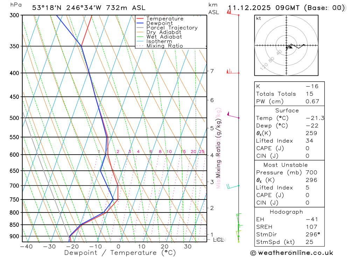Click the hodograph storm motion triangle marker
Image resolution: width=350 pixels, height=257 pixels.
coord(290,47)
